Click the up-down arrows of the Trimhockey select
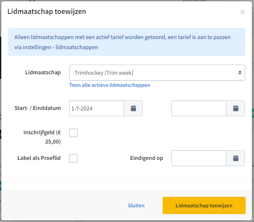 click(240, 73)
